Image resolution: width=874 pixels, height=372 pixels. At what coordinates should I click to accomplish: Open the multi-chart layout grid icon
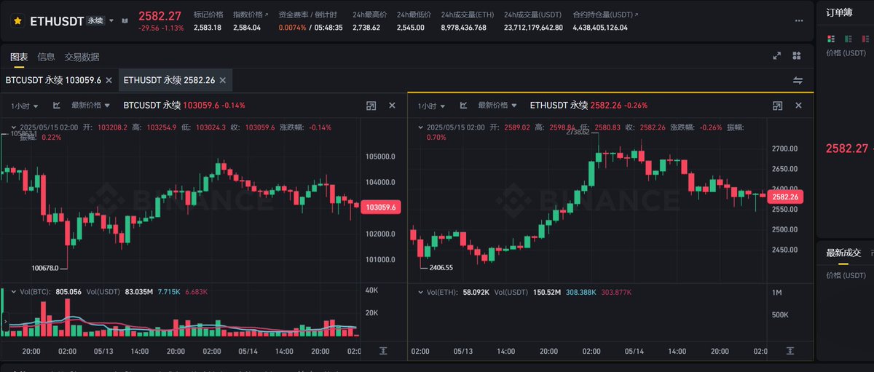click(x=796, y=56)
